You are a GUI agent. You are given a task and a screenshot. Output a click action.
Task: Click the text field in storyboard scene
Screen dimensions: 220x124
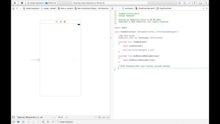tap(60, 60)
